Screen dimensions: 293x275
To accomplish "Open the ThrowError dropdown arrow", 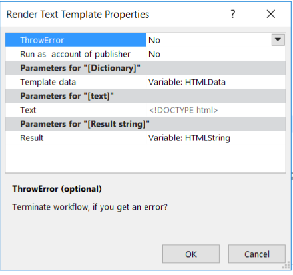I will click(278, 40).
